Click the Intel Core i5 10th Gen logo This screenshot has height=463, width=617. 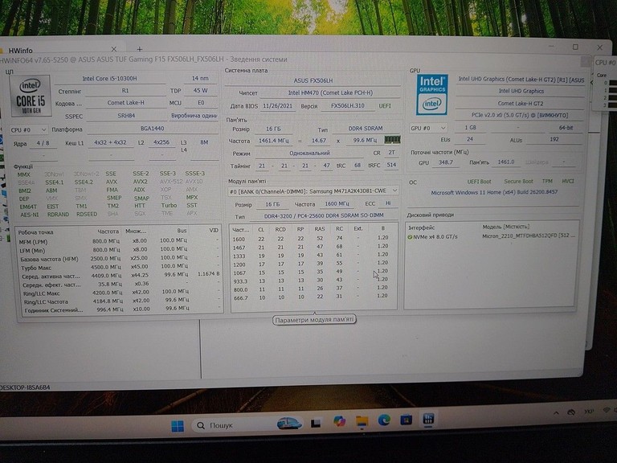[31, 96]
